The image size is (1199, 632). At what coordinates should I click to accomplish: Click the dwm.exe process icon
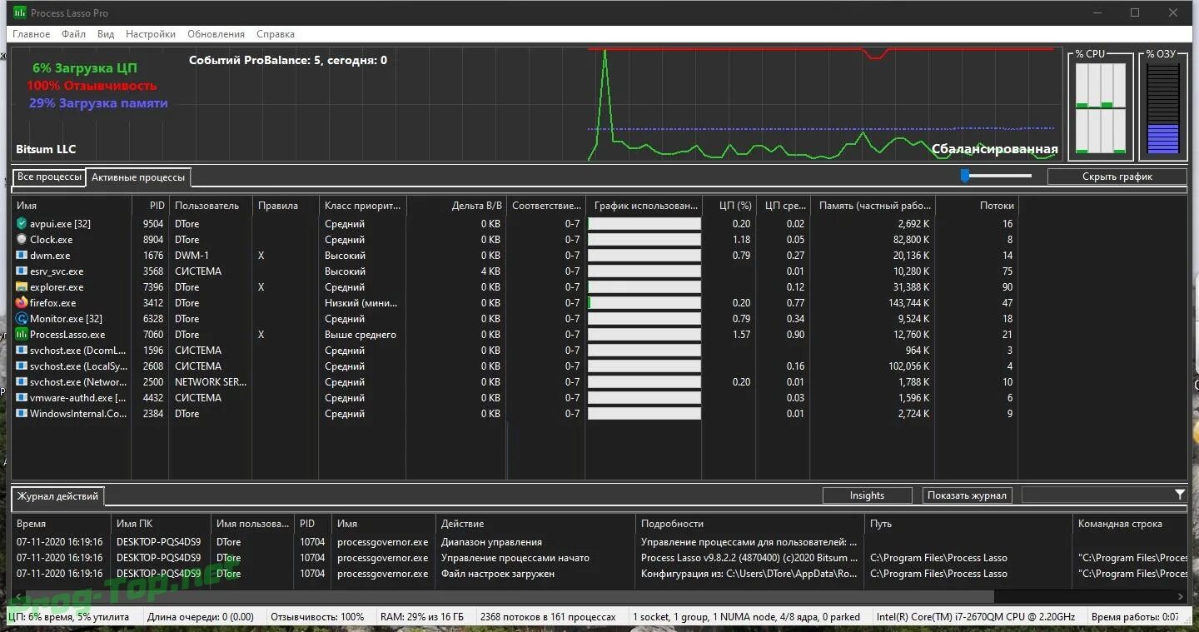(22, 255)
